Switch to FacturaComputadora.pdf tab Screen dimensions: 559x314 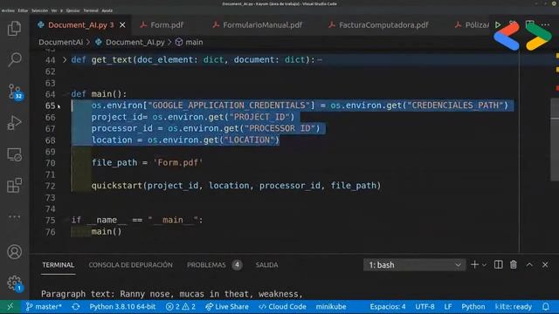379,25
